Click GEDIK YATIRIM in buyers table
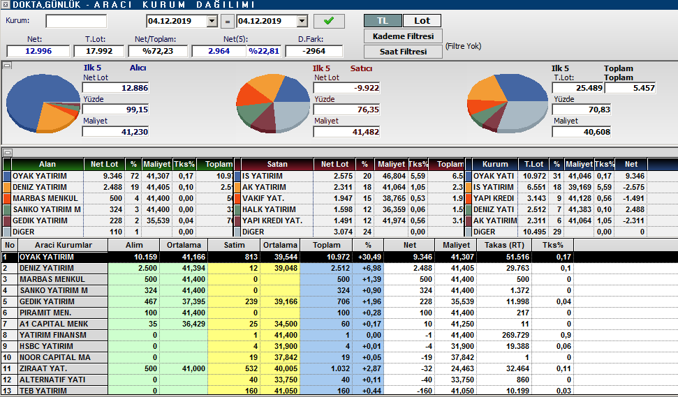The image size is (678, 397). (x=40, y=220)
